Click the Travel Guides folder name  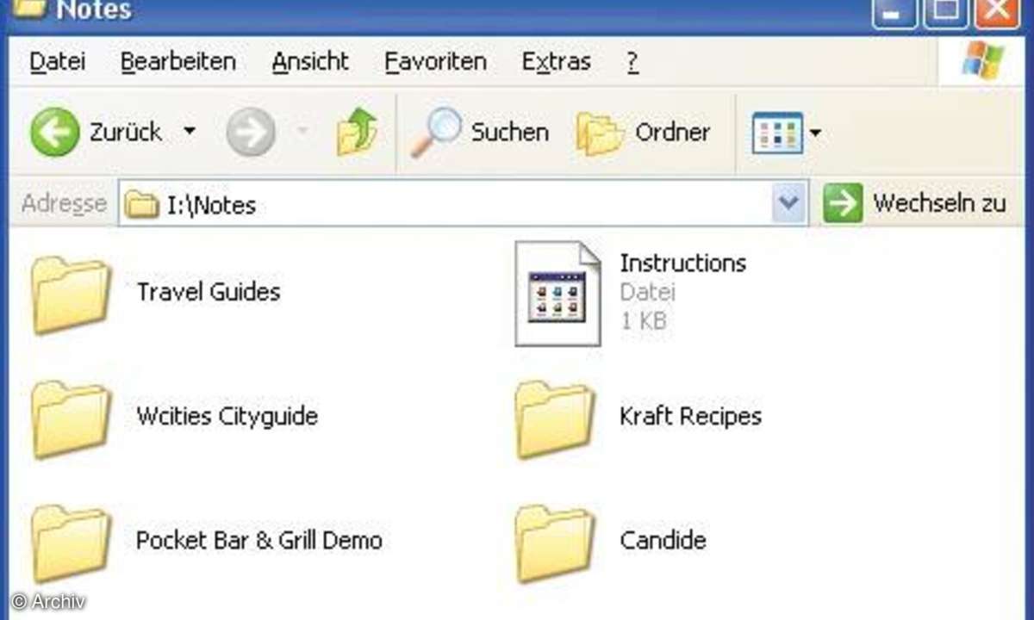click(x=209, y=292)
